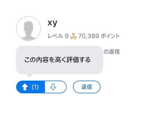Image resolution: width=147 pixels, height=114 pixels.
Task: Reply to xy's comment using 返信
Action: click(87, 87)
